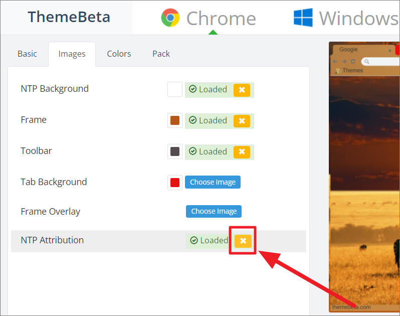Image resolution: width=400 pixels, height=316 pixels.
Task: Open the Chrome section via its logo
Action: tap(170, 18)
